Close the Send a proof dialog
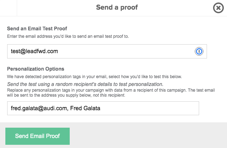The image size is (227, 148). click(x=218, y=8)
